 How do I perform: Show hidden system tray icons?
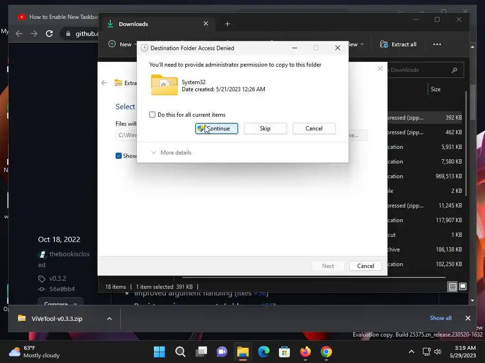coord(412,352)
